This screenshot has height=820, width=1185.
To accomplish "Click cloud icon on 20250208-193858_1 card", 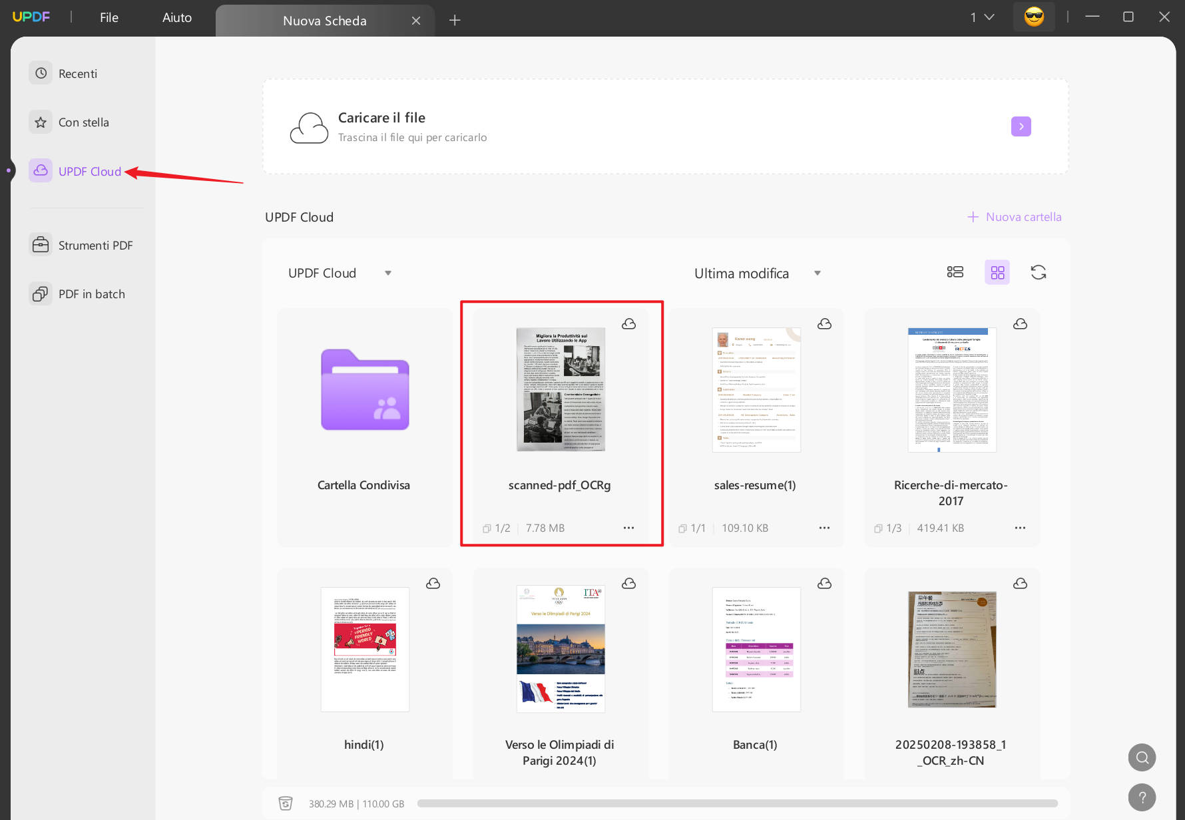I will [1020, 583].
